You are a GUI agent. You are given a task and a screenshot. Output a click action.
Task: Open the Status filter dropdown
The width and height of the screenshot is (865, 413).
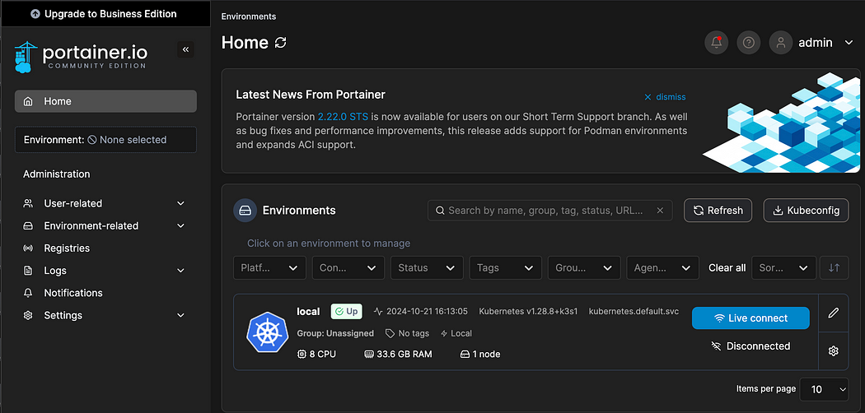[x=427, y=267]
